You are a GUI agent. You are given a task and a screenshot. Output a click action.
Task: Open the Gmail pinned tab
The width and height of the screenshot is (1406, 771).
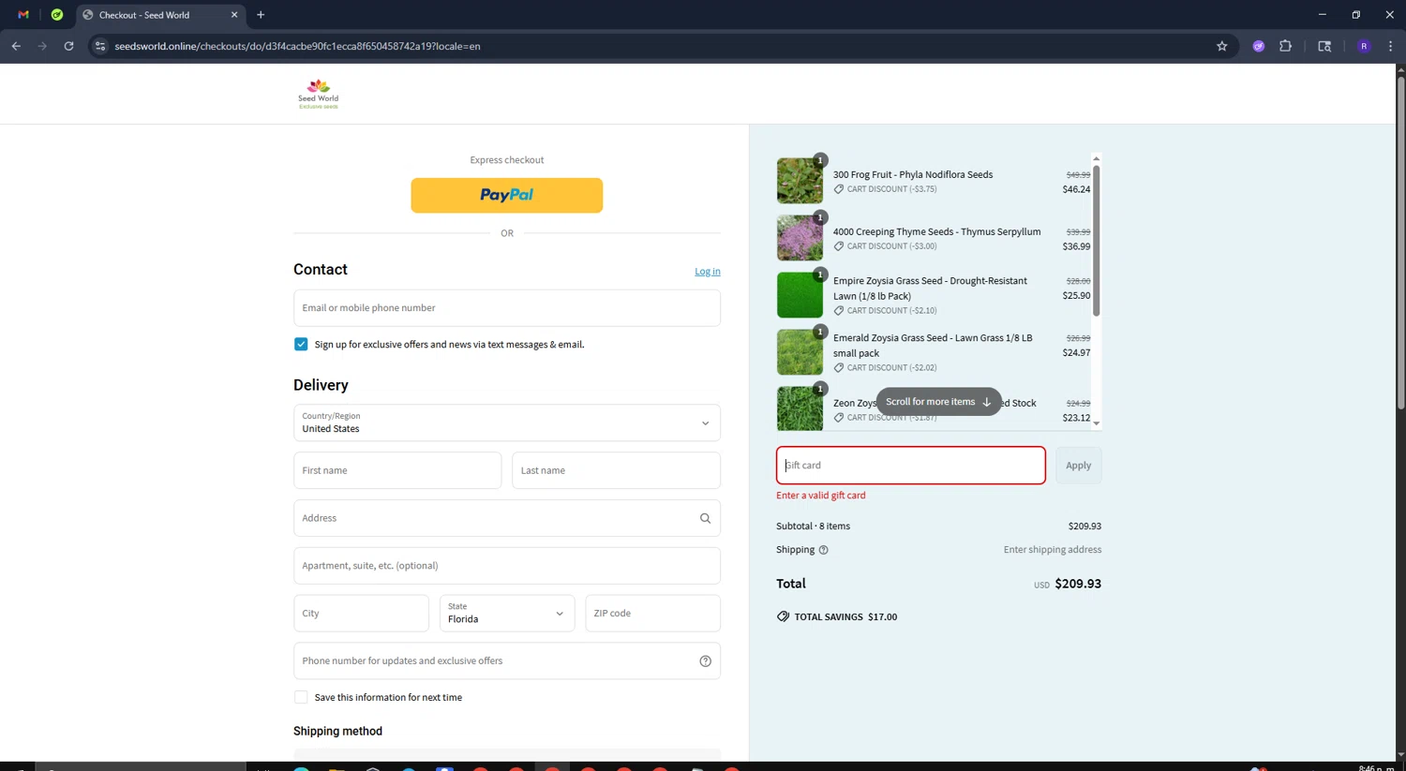coord(23,15)
